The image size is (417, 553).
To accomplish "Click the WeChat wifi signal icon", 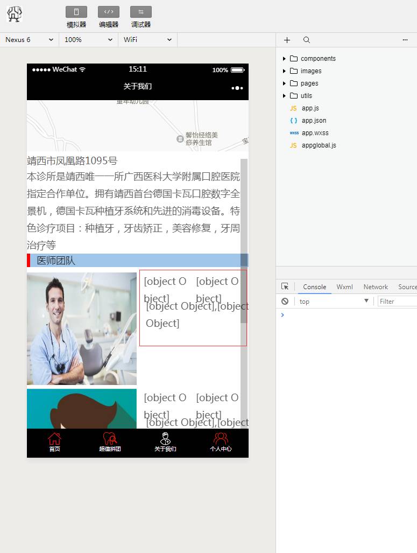I will 82,69.
